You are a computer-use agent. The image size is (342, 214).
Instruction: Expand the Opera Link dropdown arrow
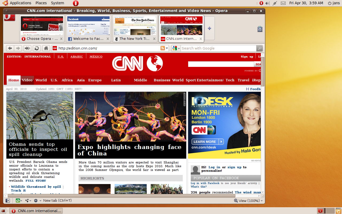point(21,201)
